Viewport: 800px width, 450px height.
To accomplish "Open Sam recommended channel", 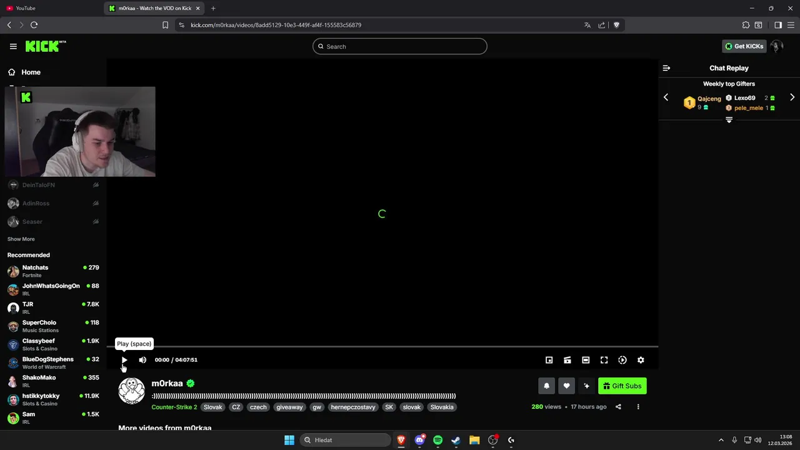I will [53, 417].
